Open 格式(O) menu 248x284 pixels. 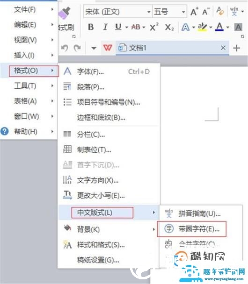pos(29,71)
